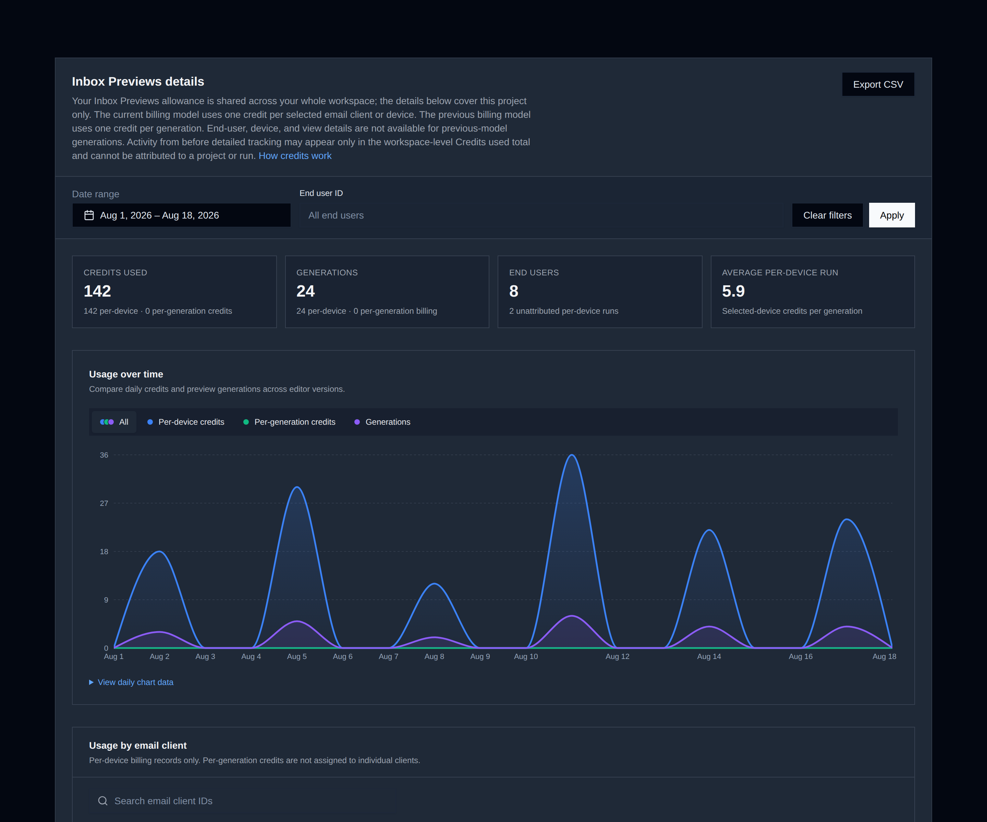Image resolution: width=987 pixels, height=822 pixels.
Task: Select the End Users value 8
Action: tap(514, 291)
